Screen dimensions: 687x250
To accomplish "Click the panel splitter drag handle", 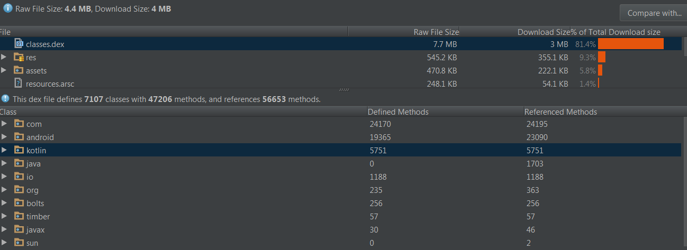I will 344,90.
